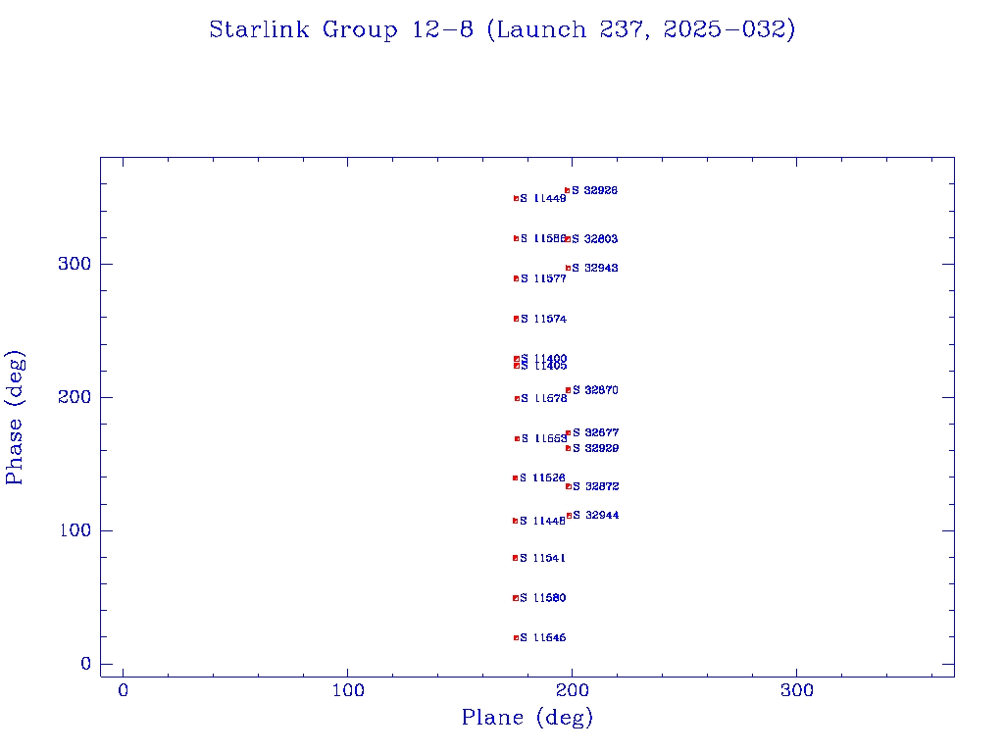Pick the red data point for S 32870
Screen dimensions: 1004x753
tap(568, 390)
